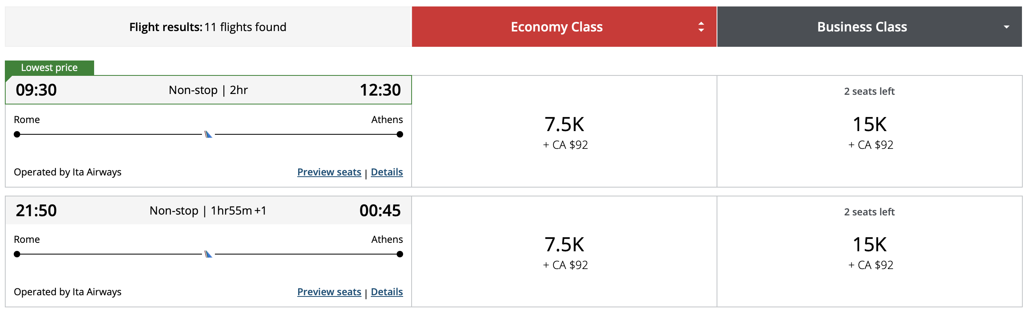1026x313 pixels.
Task: Open Preview seats for the 09:30 flight
Action: click(x=329, y=172)
